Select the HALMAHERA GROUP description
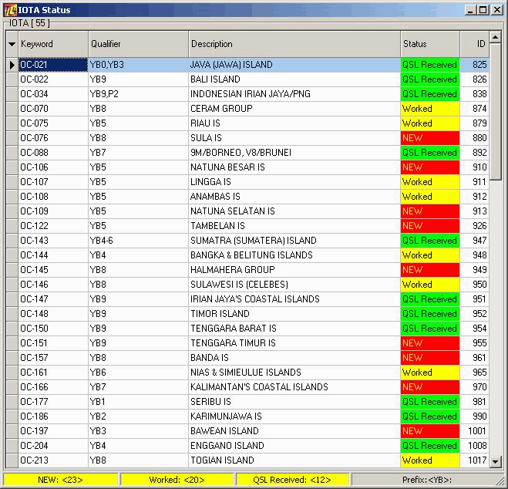This screenshot has height=489, width=508. (294, 270)
